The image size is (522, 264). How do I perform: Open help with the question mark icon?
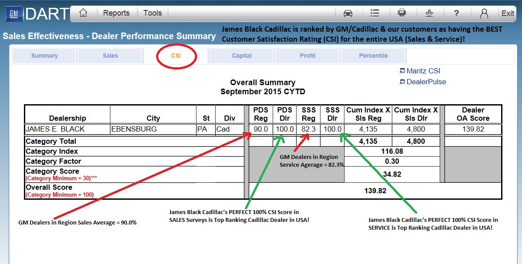pyautogui.click(x=456, y=13)
